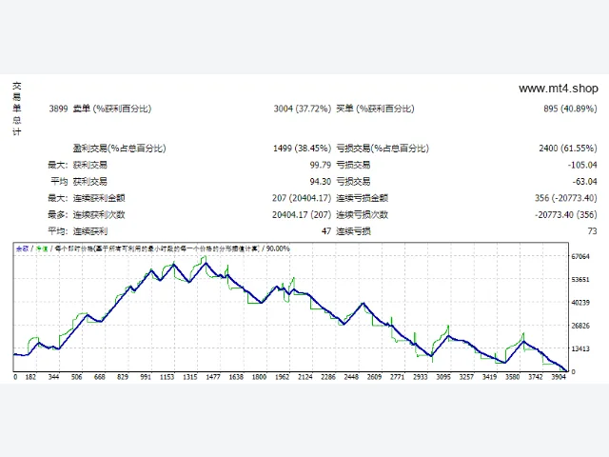Click the x-axis label 1477
609x457 pixels.
213,377
